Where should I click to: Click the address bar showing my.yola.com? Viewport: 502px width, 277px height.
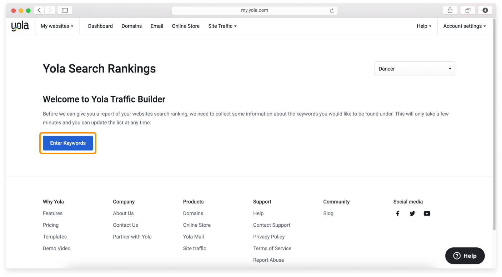click(255, 10)
